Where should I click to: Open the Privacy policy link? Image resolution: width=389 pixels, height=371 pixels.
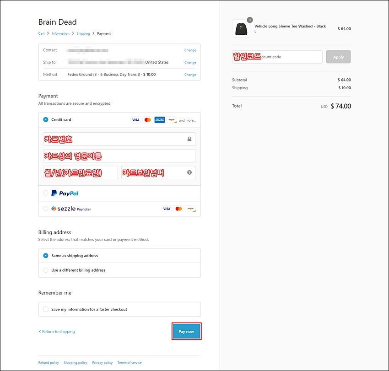click(x=103, y=363)
